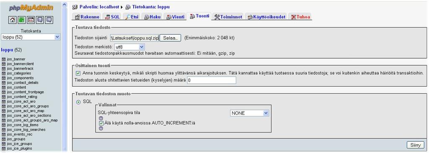Click the skipped queries number field
Screen dimensions: 429x153
coord(212,80)
